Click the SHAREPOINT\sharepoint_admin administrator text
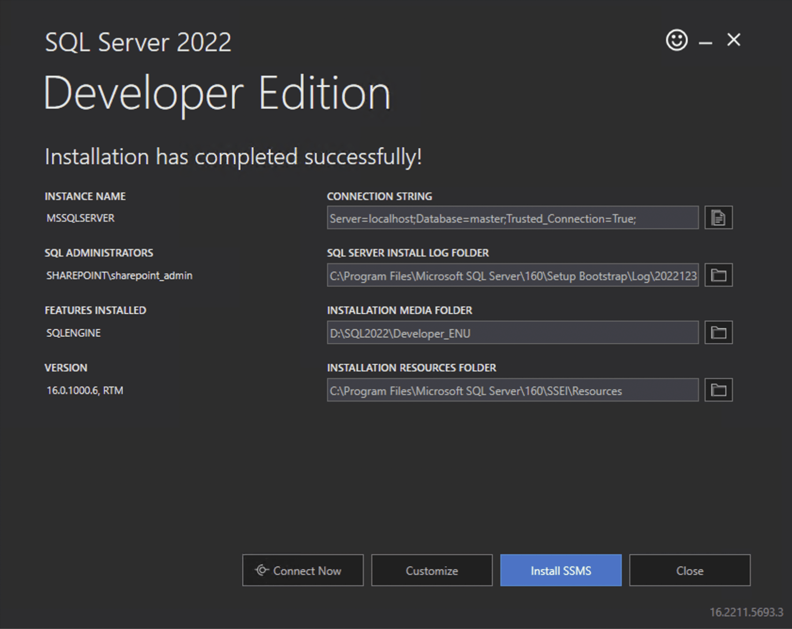 coord(119,275)
